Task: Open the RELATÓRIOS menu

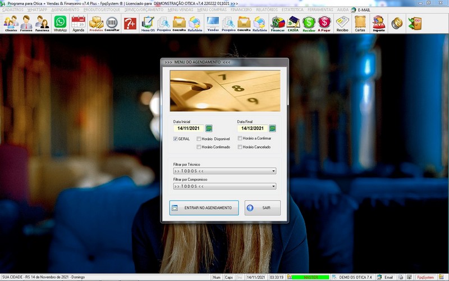Action: 267,10
